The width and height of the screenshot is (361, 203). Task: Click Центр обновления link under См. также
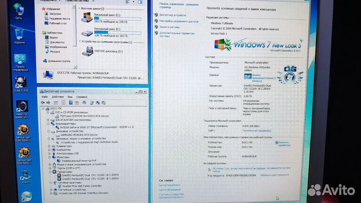click(x=169, y=190)
